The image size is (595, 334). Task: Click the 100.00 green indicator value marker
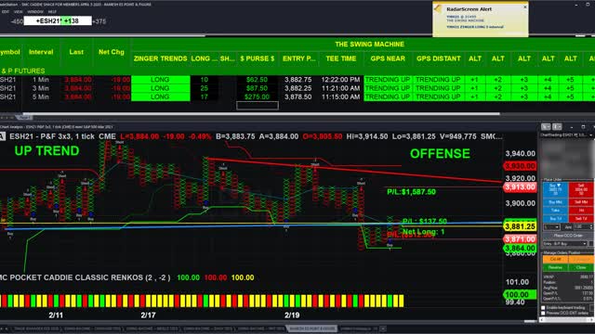coord(520,294)
